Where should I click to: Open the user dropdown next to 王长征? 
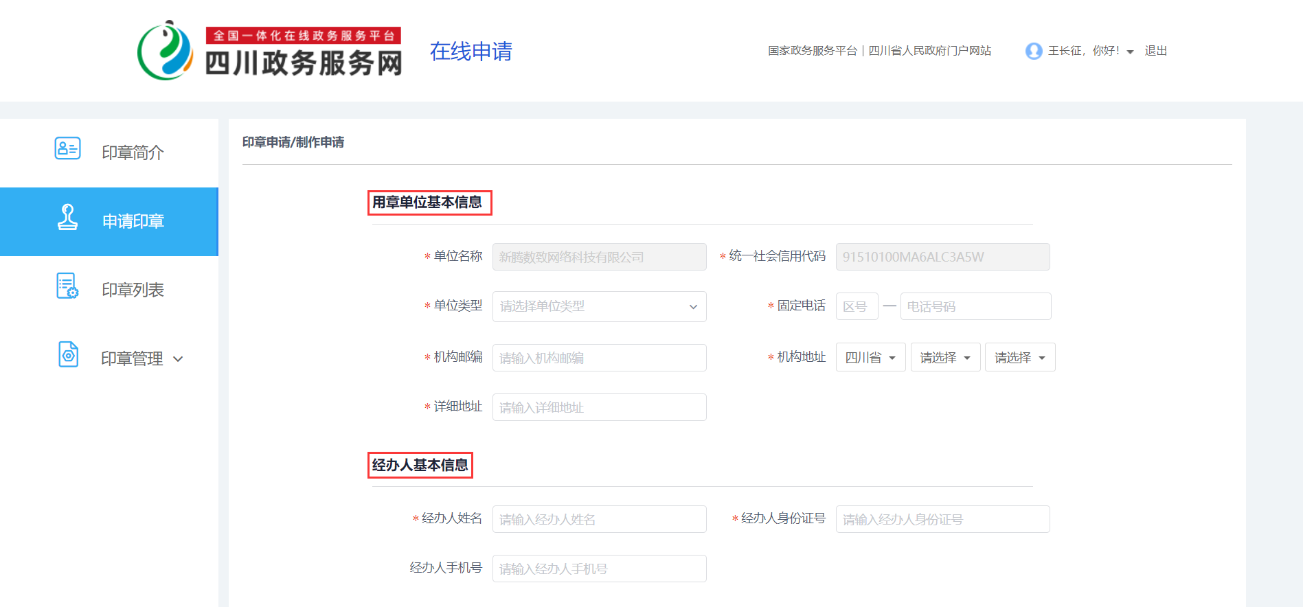click(x=1130, y=52)
